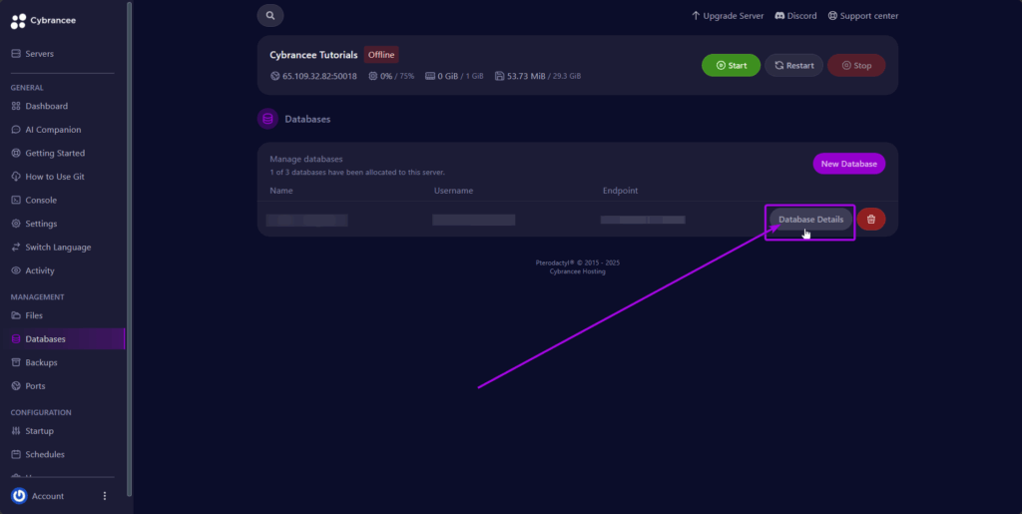Click the 53.73 MiB disk usage value
Screen dimensions: 1022x514
point(526,76)
